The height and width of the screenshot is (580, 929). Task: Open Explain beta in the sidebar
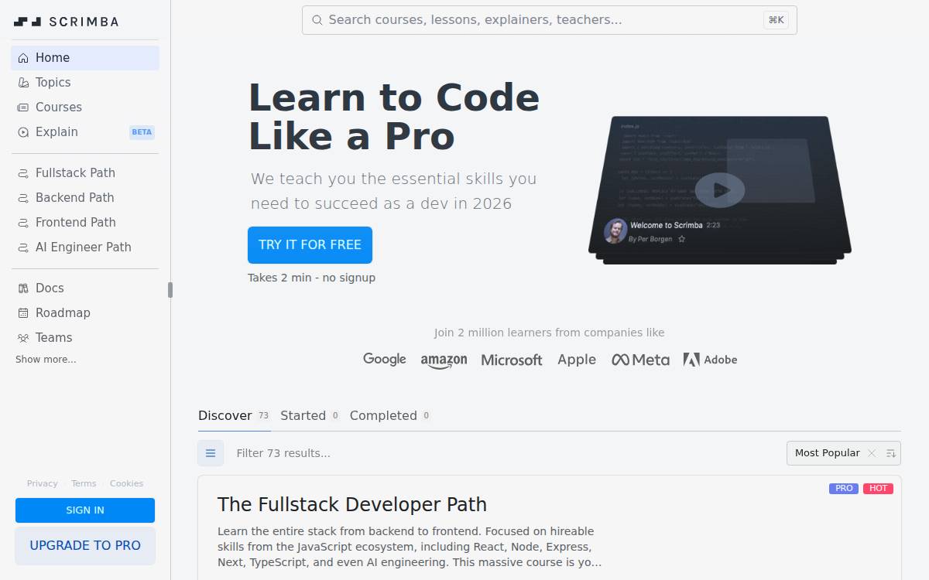coord(85,132)
